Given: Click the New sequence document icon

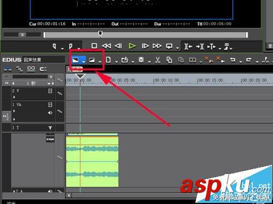Looking at the screenshot, I should click(x=108, y=60).
